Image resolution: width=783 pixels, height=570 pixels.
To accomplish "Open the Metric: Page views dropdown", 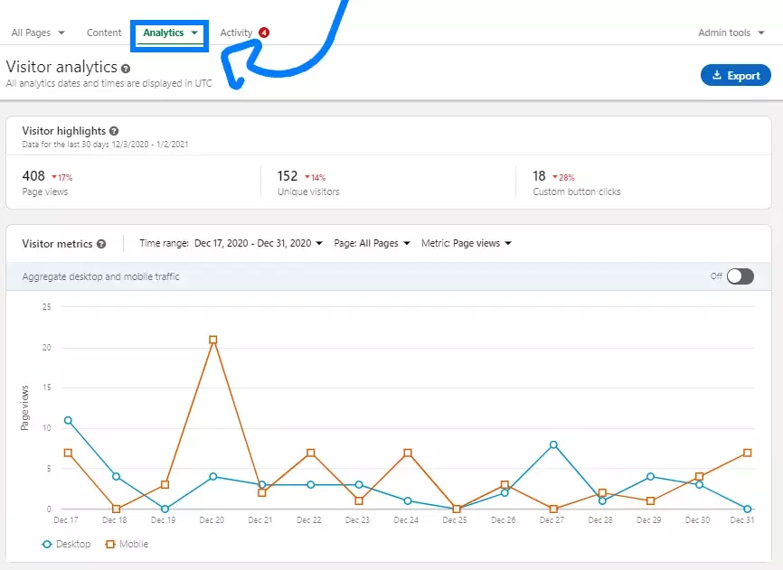I will [467, 243].
